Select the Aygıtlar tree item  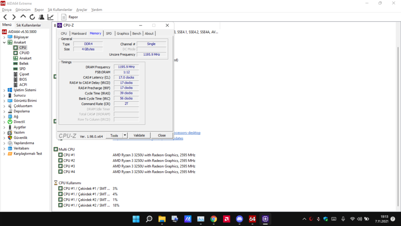(20, 127)
